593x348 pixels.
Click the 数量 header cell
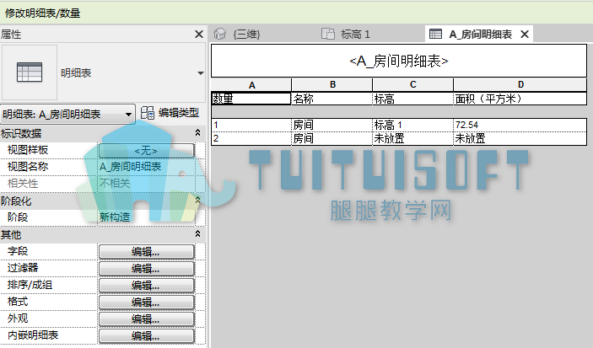click(x=251, y=99)
